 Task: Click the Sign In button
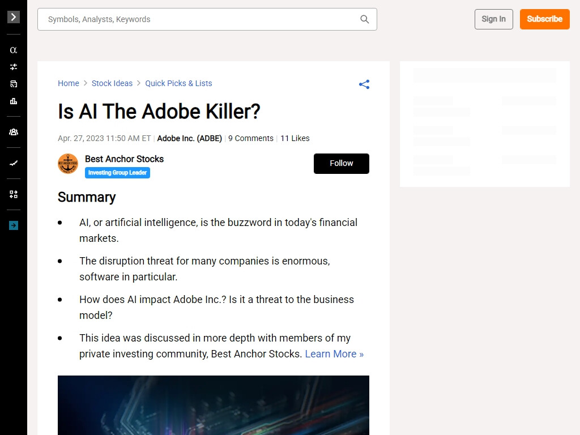(x=493, y=19)
